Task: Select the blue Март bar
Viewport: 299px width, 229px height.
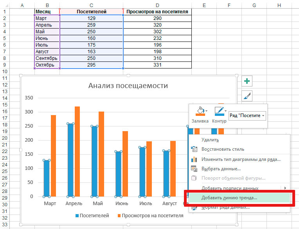Action: click(47, 178)
